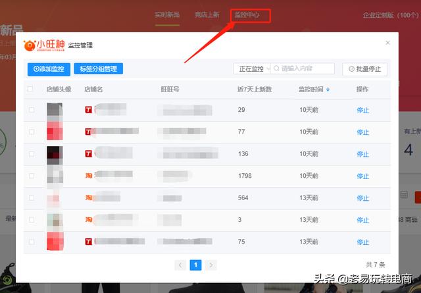Check the row with 75 new items
The height and width of the screenshot is (293, 421).
pos(32,242)
